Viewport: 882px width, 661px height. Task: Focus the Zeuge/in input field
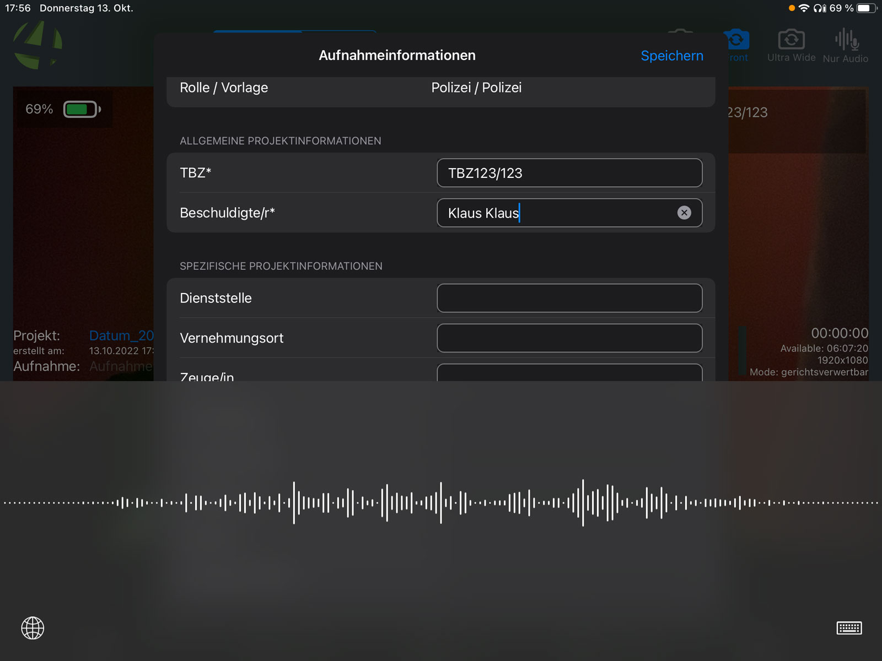[569, 373]
